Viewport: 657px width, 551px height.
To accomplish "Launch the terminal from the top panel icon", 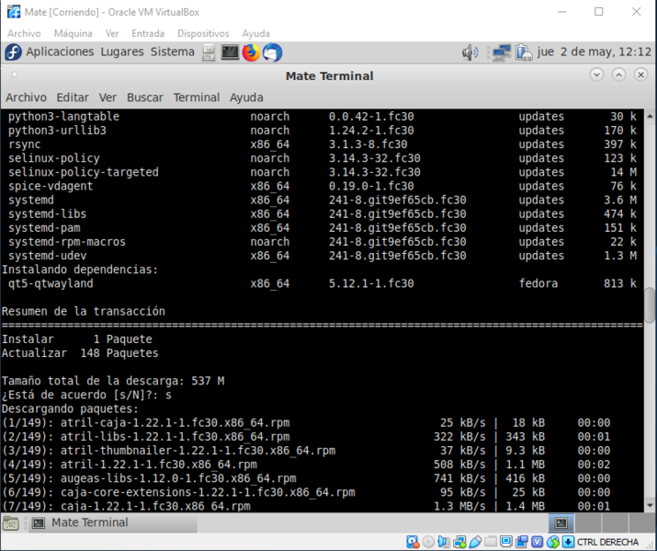I will pos(230,52).
